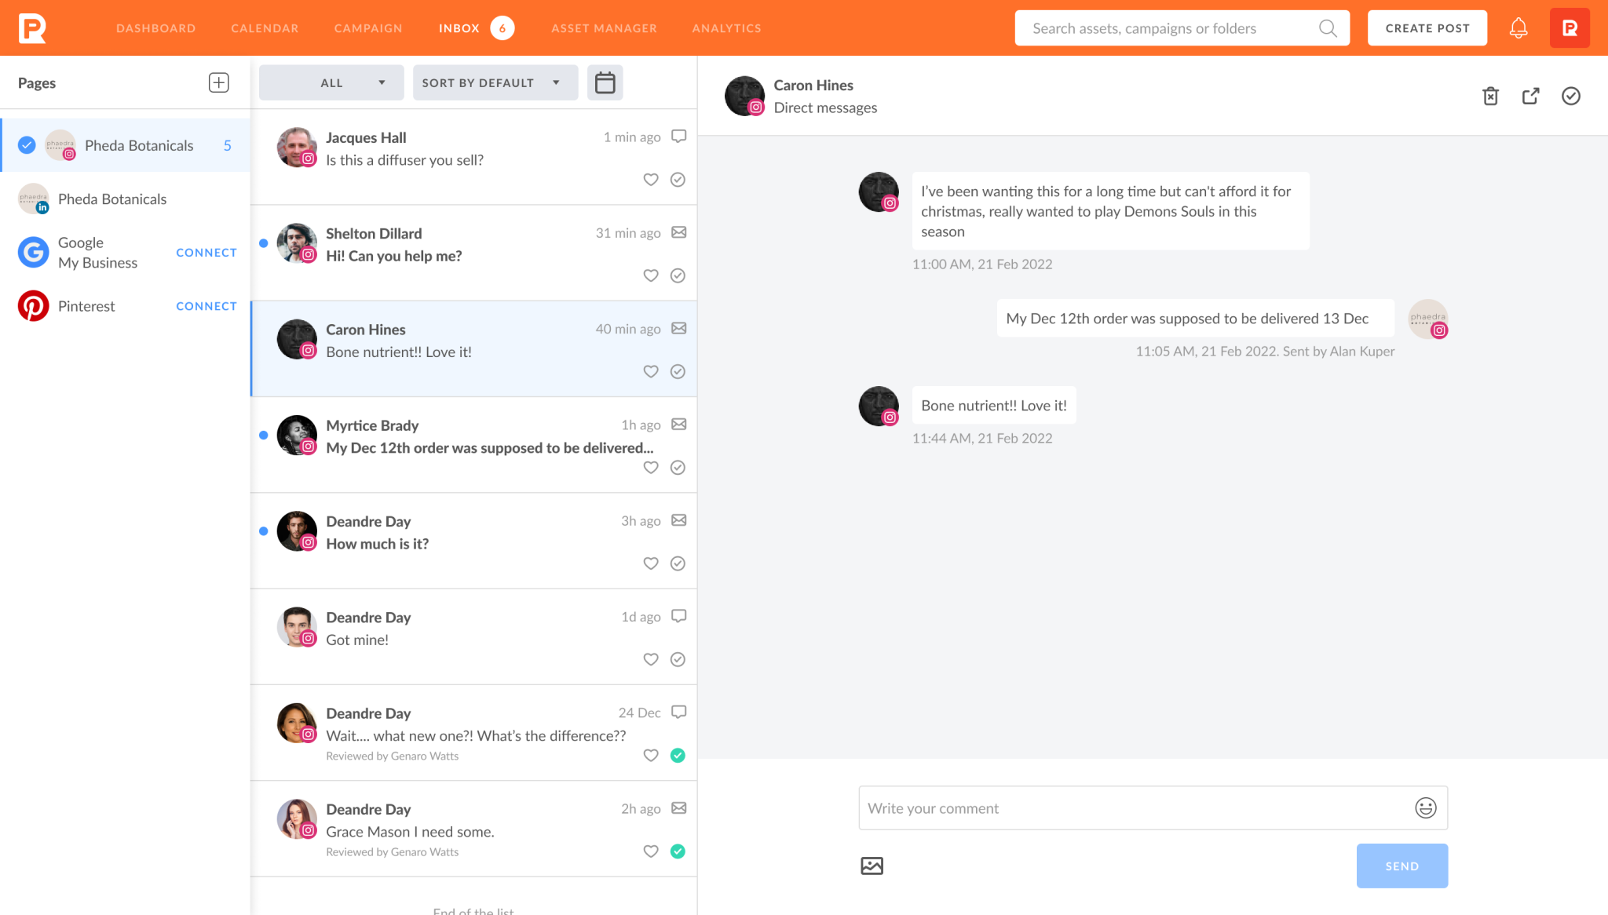The image size is (1608, 915).
Task: Open the calendar filter icon in inbox toolbar
Action: pyautogui.click(x=605, y=82)
